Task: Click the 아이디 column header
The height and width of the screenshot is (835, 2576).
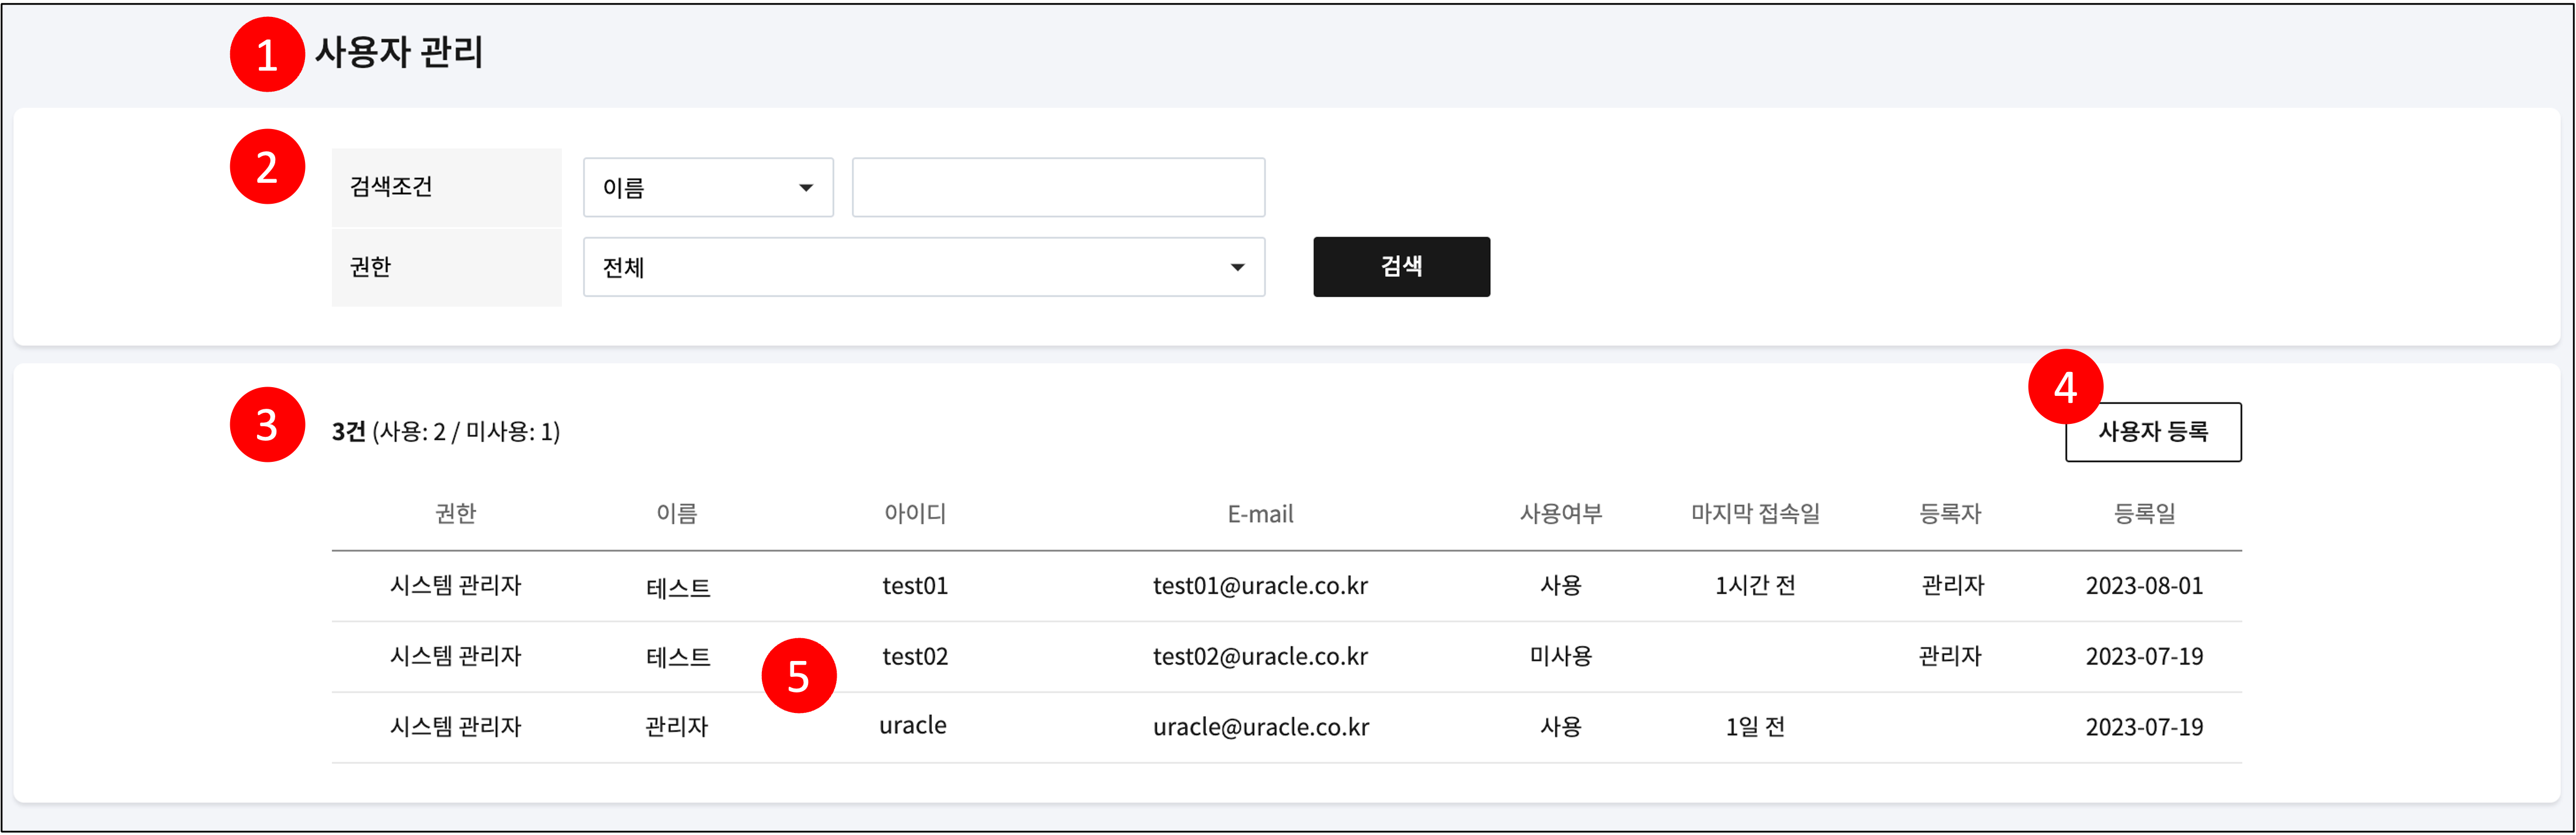Action: pyautogui.click(x=914, y=514)
